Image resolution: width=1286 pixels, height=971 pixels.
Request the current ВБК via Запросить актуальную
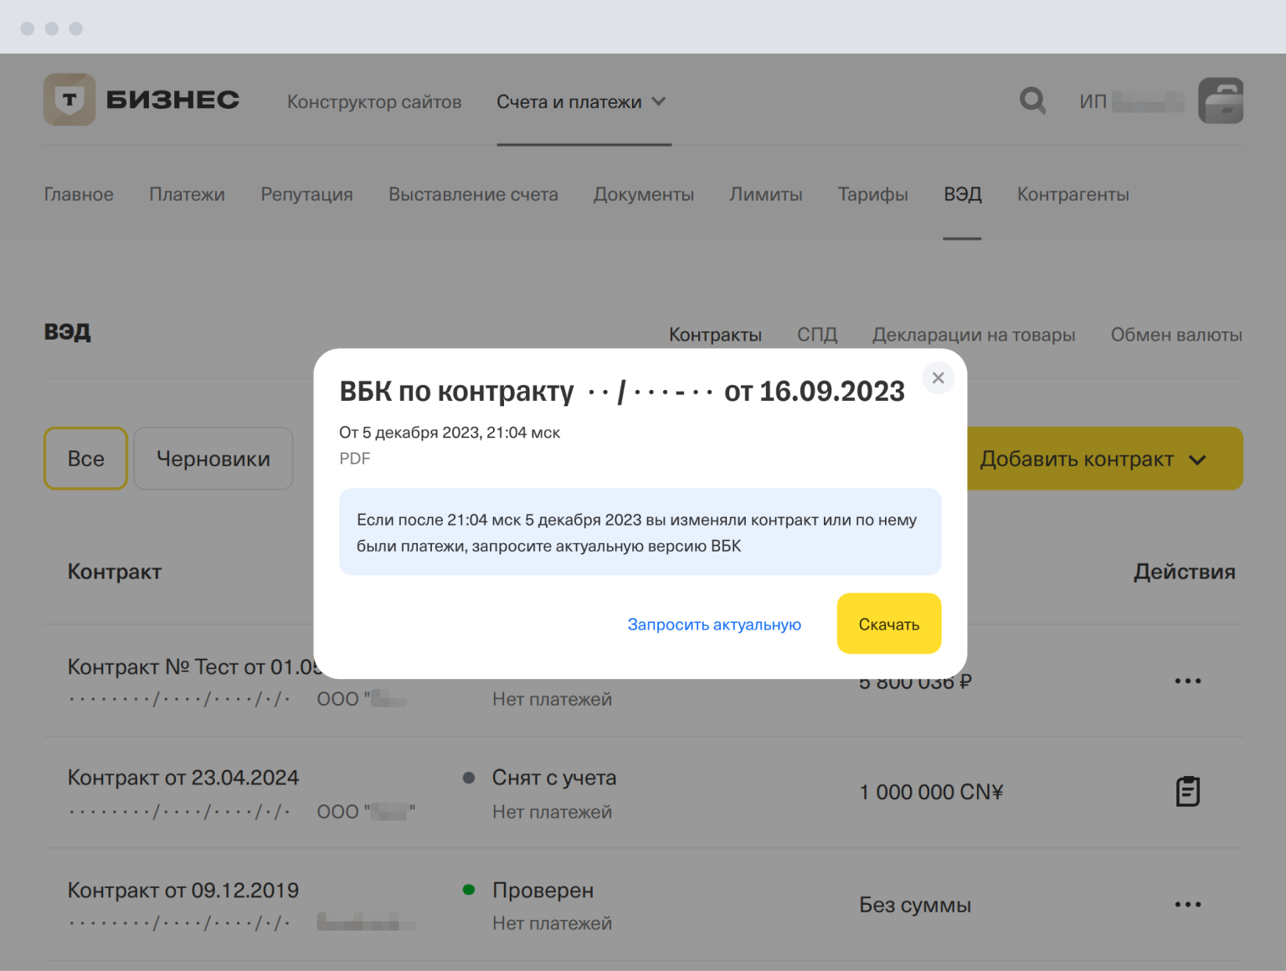pos(713,624)
